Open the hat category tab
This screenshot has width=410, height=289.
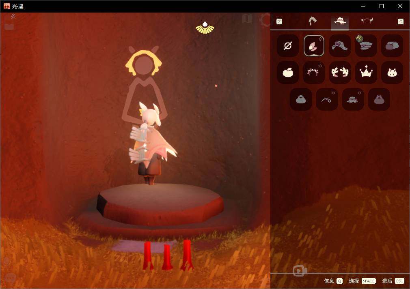click(340, 21)
